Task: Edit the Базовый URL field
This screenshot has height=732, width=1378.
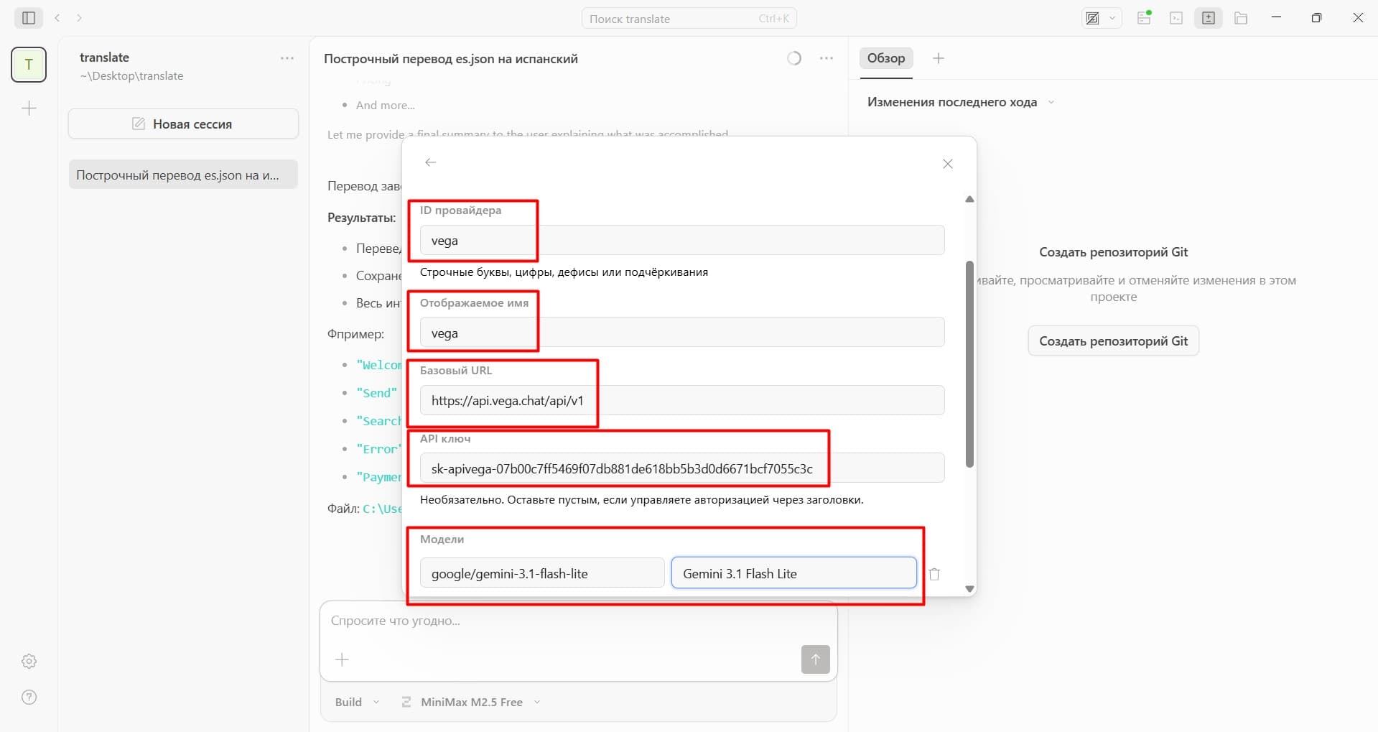Action: tap(682, 400)
